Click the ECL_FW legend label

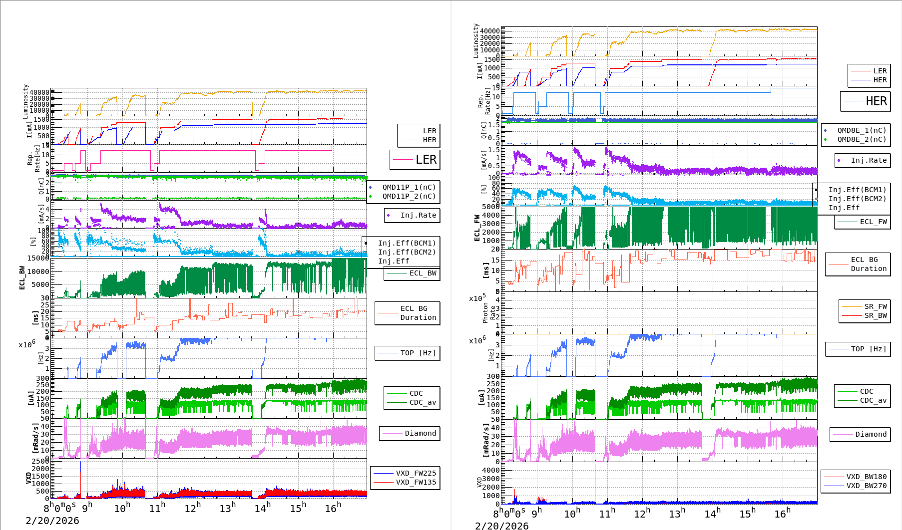coord(873,222)
